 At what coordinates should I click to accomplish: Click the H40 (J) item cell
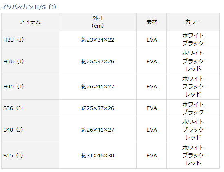point(30,87)
